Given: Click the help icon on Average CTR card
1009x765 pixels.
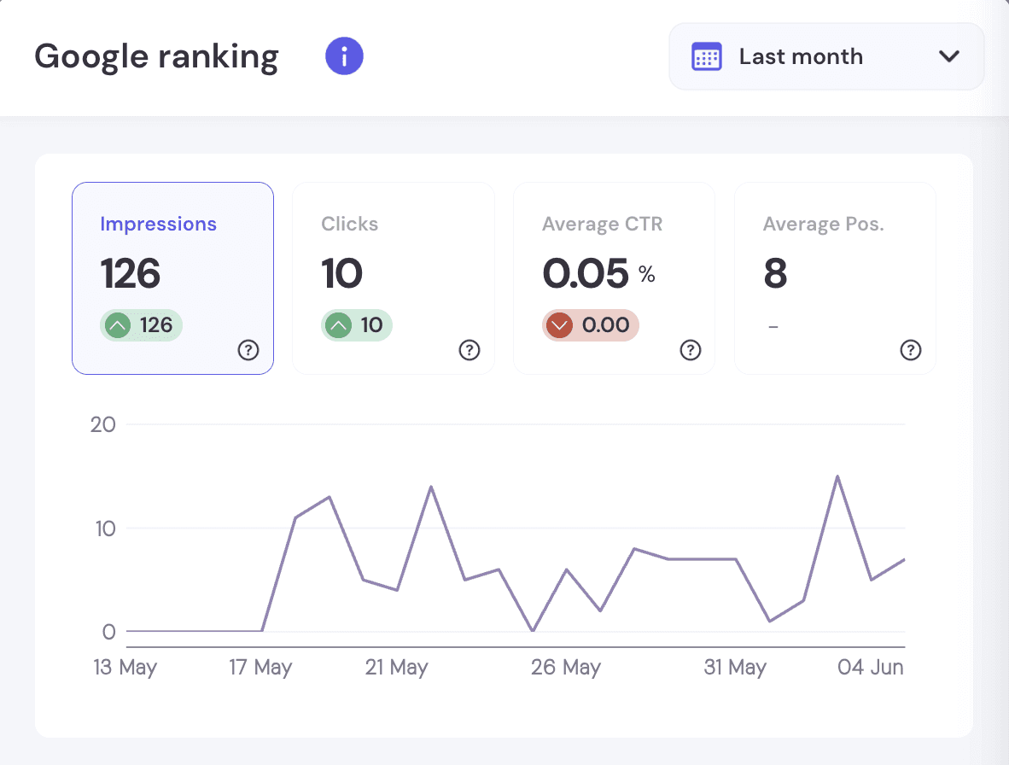Looking at the screenshot, I should click(691, 350).
